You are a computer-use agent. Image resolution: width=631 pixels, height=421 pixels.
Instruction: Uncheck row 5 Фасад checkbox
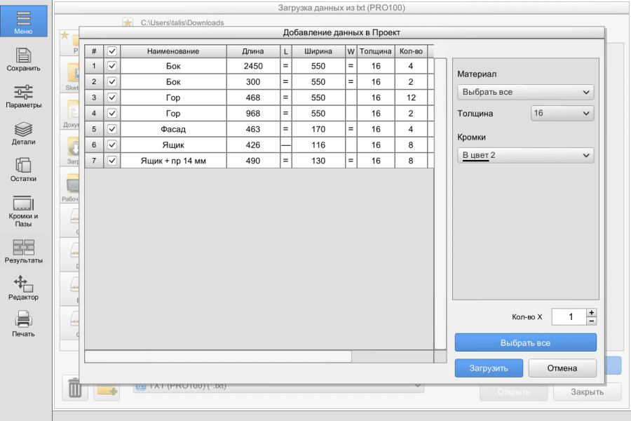pyautogui.click(x=112, y=129)
